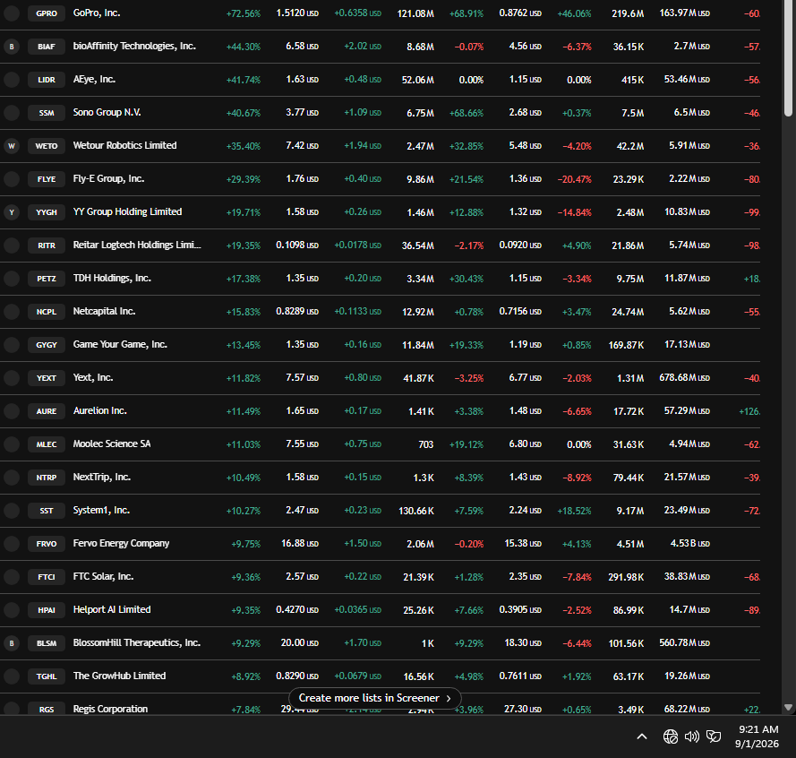Image resolution: width=796 pixels, height=758 pixels.
Task: Click the Moolec Science logo circle
Action: (x=12, y=444)
